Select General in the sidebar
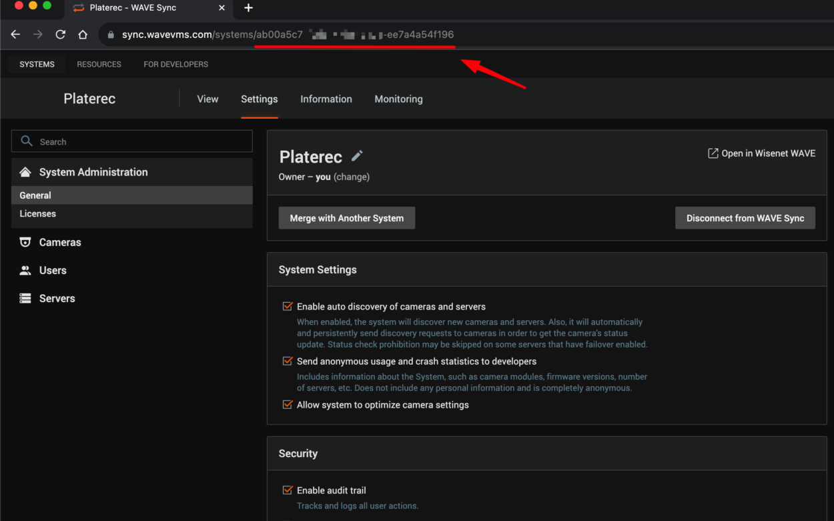Screen dimensions: 834x521 (132, 195)
